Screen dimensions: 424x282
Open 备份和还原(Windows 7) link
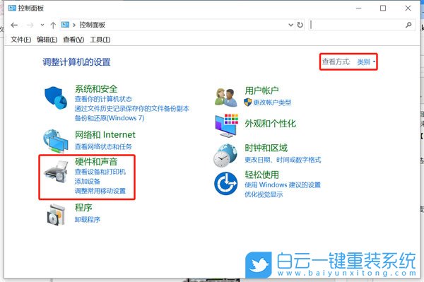pyautogui.click(x=110, y=118)
